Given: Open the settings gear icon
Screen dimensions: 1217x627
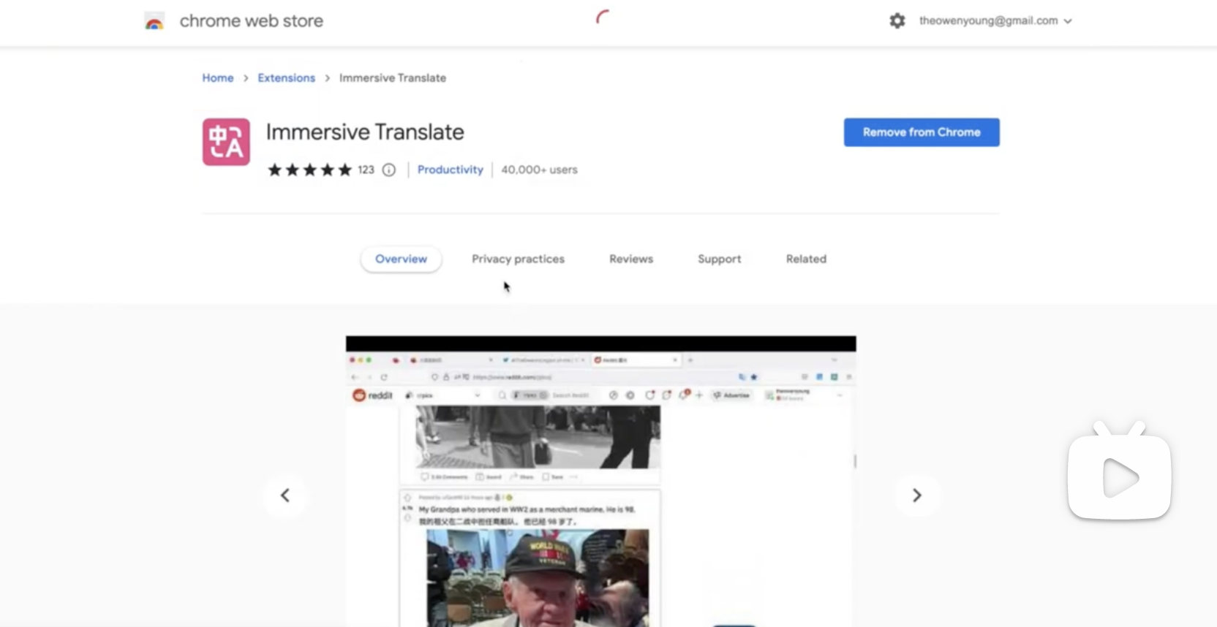Looking at the screenshot, I should (x=897, y=20).
